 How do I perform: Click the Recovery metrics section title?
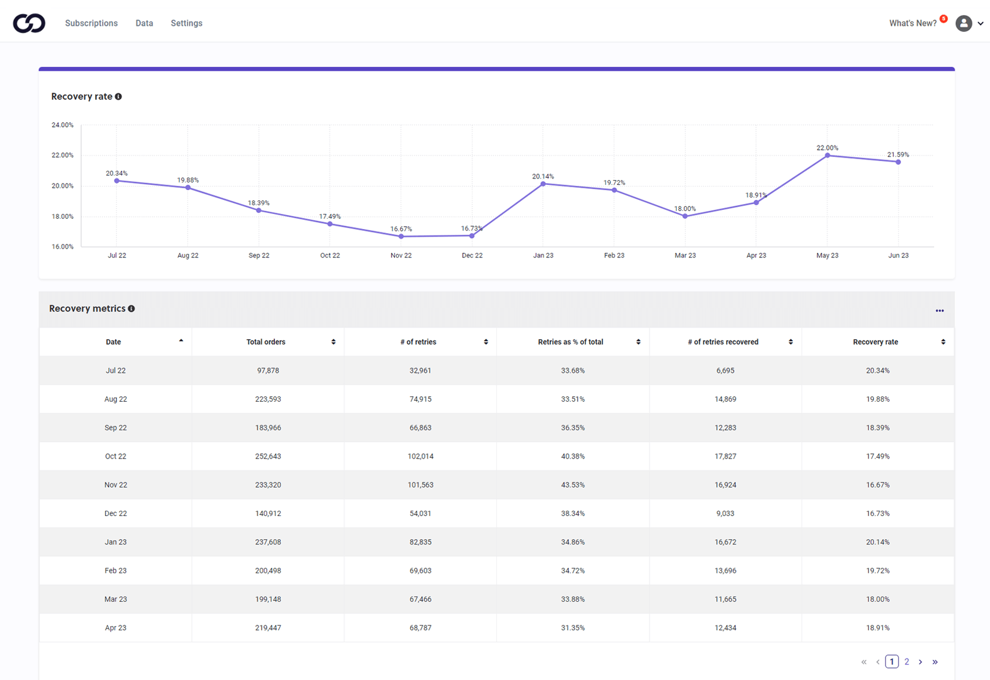(x=87, y=308)
